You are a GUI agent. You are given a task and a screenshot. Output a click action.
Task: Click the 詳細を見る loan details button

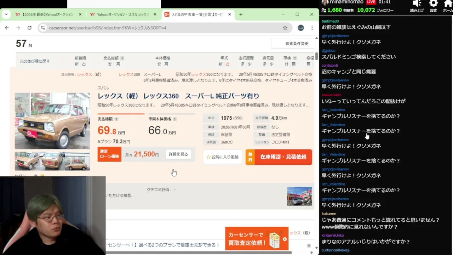point(178,154)
